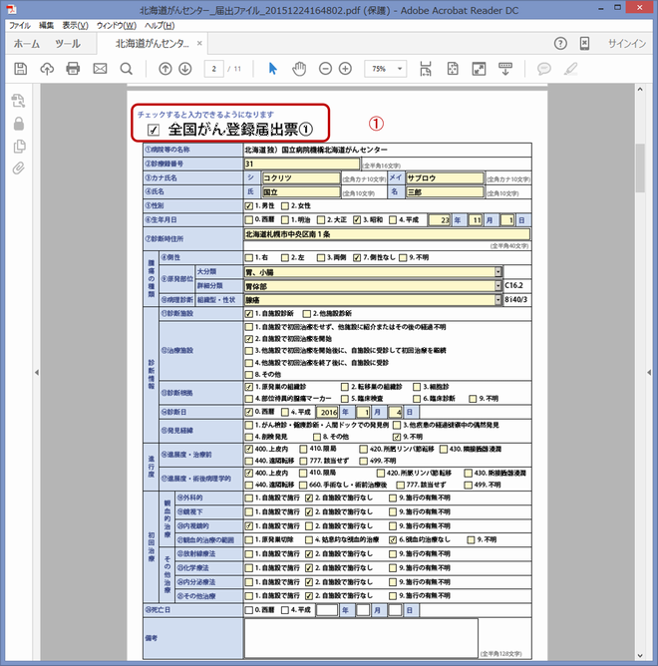Image resolution: width=658 pixels, height=666 pixels.
Task: Print the document with printer icon
Action: point(73,69)
